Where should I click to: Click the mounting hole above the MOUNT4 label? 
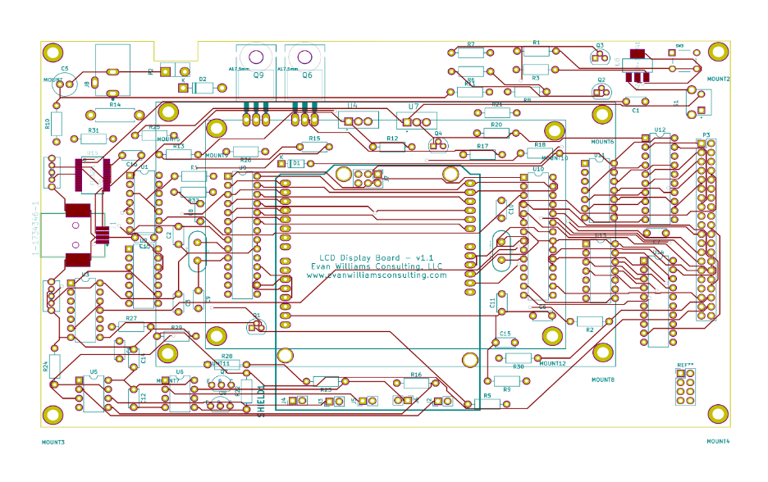718,415
